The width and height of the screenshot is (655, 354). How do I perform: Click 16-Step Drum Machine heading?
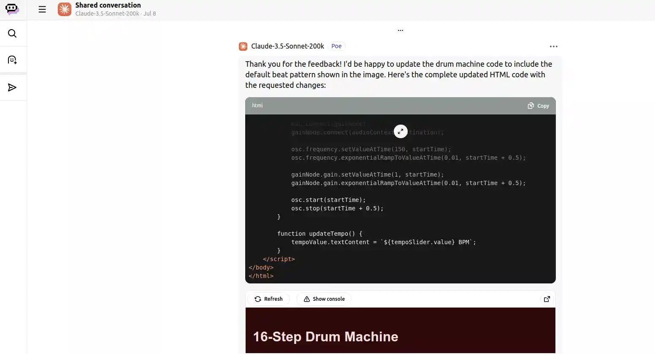325,337
